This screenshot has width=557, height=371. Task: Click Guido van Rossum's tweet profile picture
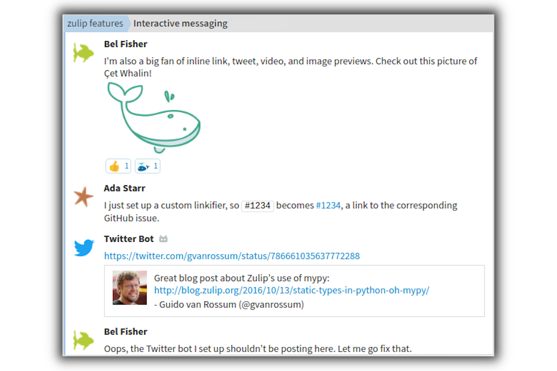pyautogui.click(x=129, y=287)
